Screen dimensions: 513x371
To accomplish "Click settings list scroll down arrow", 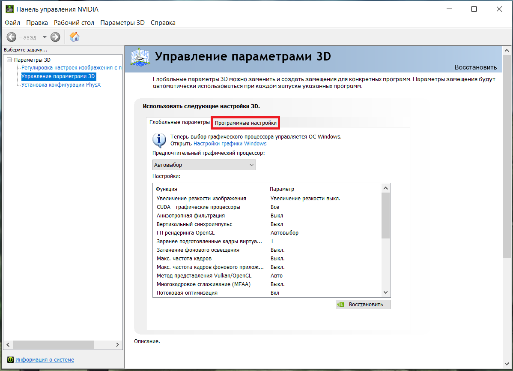I will point(386,293).
